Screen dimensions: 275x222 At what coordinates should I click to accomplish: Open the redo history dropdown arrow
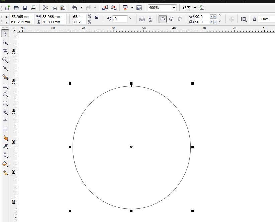point(95,8)
